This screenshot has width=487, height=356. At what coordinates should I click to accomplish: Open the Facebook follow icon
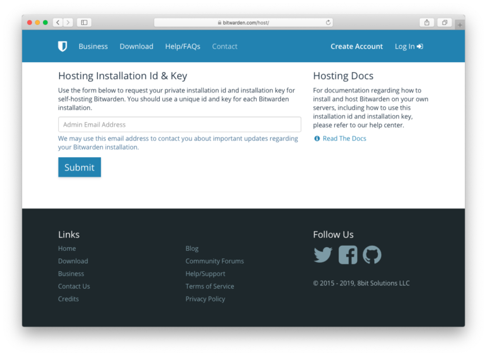point(348,255)
